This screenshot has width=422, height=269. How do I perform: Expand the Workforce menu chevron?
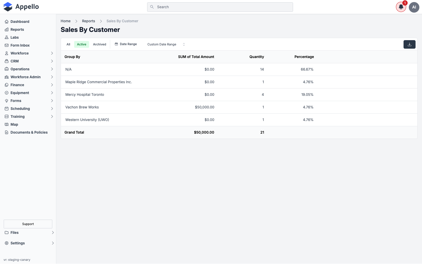click(x=52, y=53)
